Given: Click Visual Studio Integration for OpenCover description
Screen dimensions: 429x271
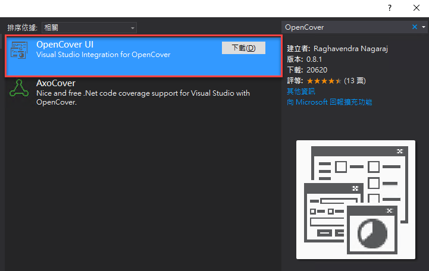Looking at the screenshot, I should point(104,55).
